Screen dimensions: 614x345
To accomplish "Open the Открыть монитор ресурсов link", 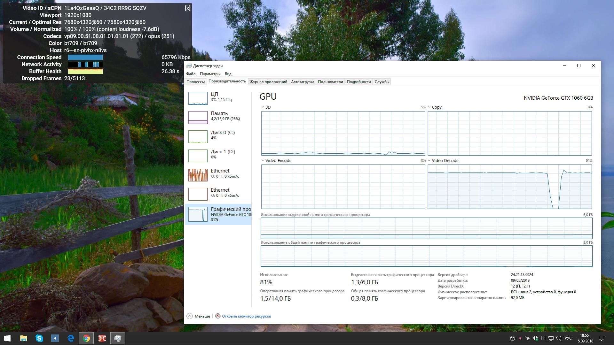I will click(x=246, y=316).
